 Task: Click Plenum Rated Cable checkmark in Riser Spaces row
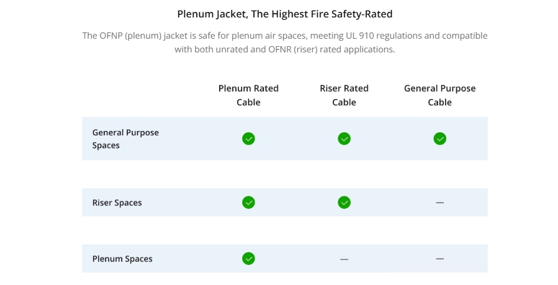(248, 203)
